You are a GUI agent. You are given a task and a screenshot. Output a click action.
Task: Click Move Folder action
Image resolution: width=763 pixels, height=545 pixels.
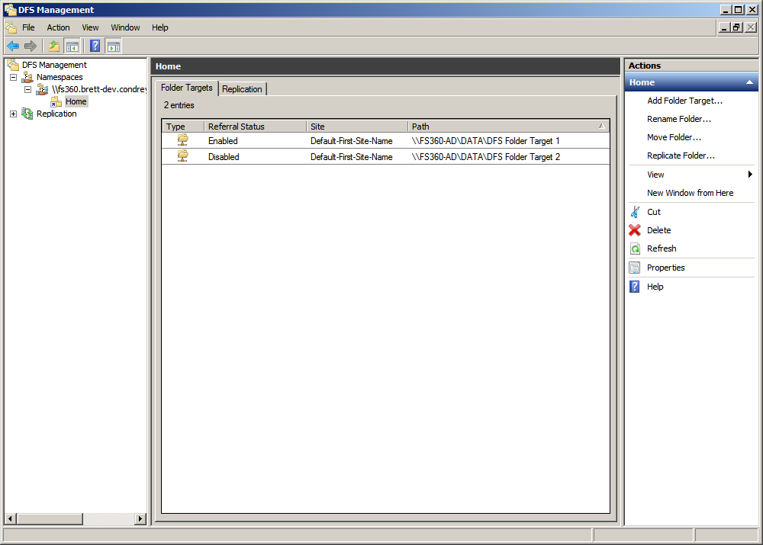[674, 138]
